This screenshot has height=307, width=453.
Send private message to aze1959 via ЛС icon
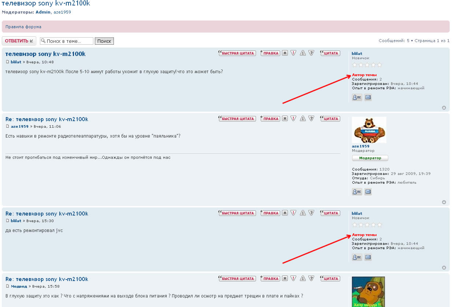pos(357,191)
